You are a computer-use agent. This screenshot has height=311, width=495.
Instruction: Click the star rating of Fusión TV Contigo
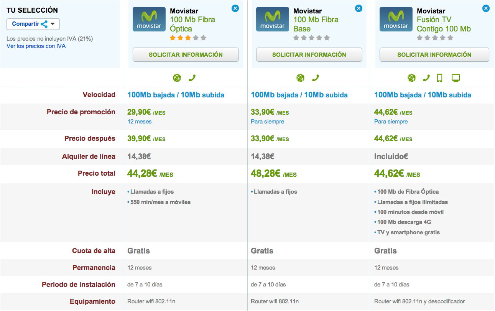click(x=435, y=38)
